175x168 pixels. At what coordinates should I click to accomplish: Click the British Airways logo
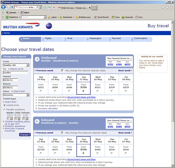21,26
